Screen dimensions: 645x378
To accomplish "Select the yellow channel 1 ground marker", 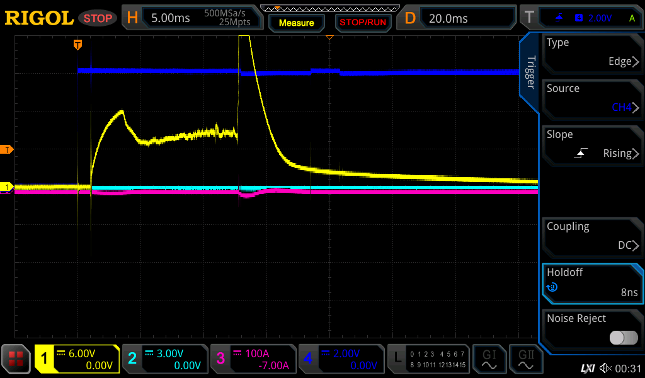I will [8, 187].
